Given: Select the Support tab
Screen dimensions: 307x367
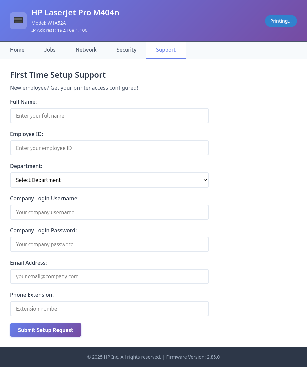Looking at the screenshot, I should [166, 50].
